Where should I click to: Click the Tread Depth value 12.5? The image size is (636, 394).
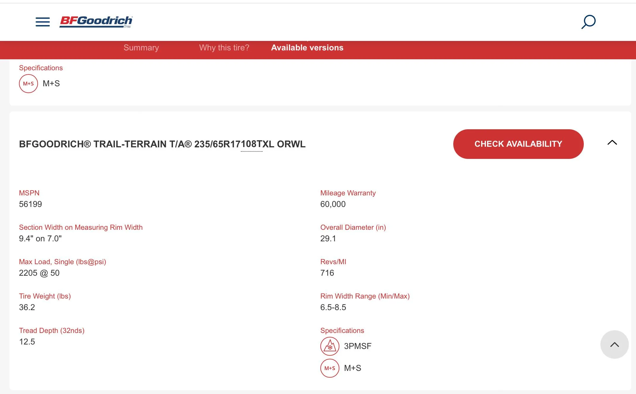click(x=27, y=342)
